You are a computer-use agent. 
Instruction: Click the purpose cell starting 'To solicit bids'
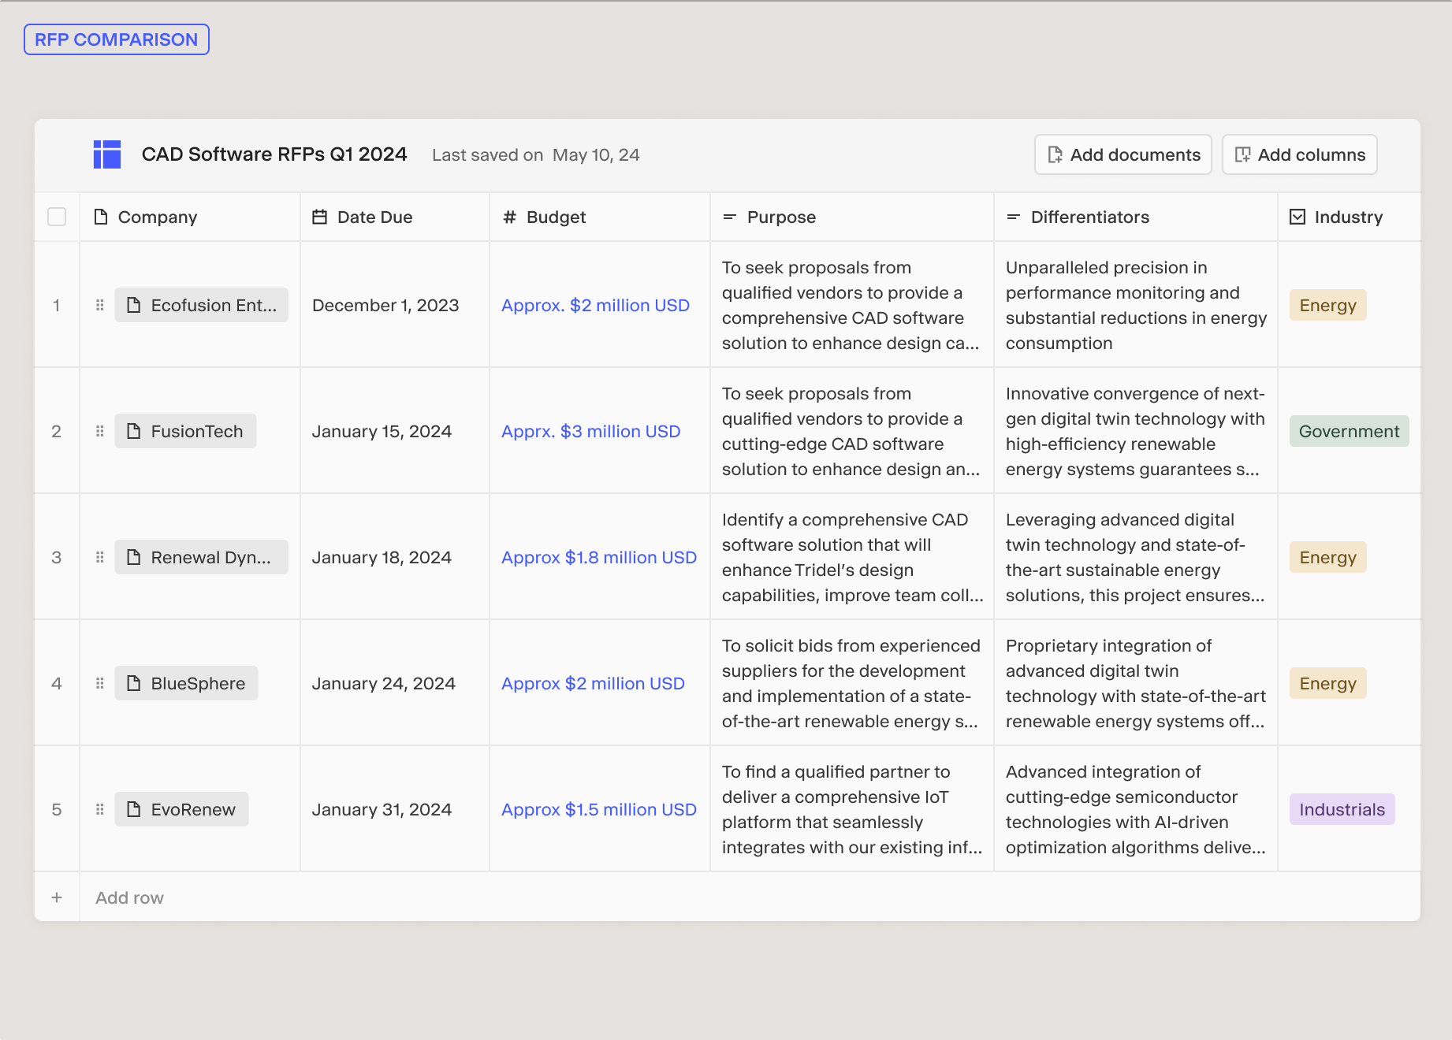(851, 683)
